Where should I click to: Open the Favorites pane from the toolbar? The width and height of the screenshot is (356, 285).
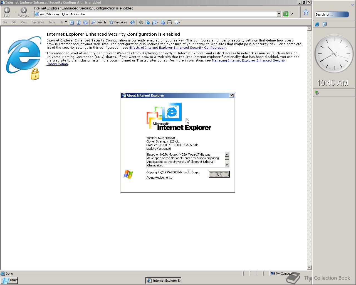coord(118,22)
